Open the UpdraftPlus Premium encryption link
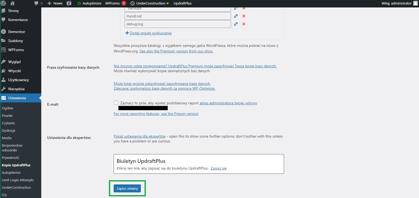The height and width of the screenshot is (198, 419). [x=195, y=66]
